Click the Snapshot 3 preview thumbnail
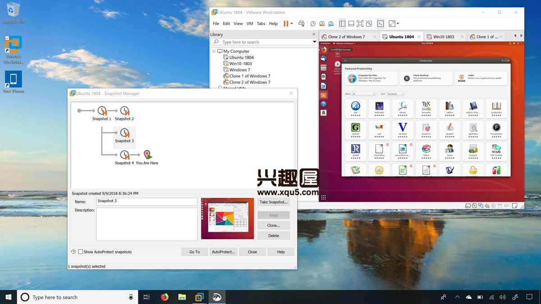 pyautogui.click(x=227, y=218)
